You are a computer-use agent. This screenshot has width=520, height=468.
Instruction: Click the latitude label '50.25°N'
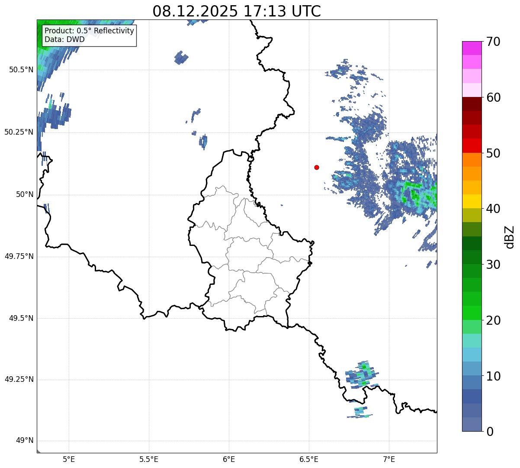(19, 132)
